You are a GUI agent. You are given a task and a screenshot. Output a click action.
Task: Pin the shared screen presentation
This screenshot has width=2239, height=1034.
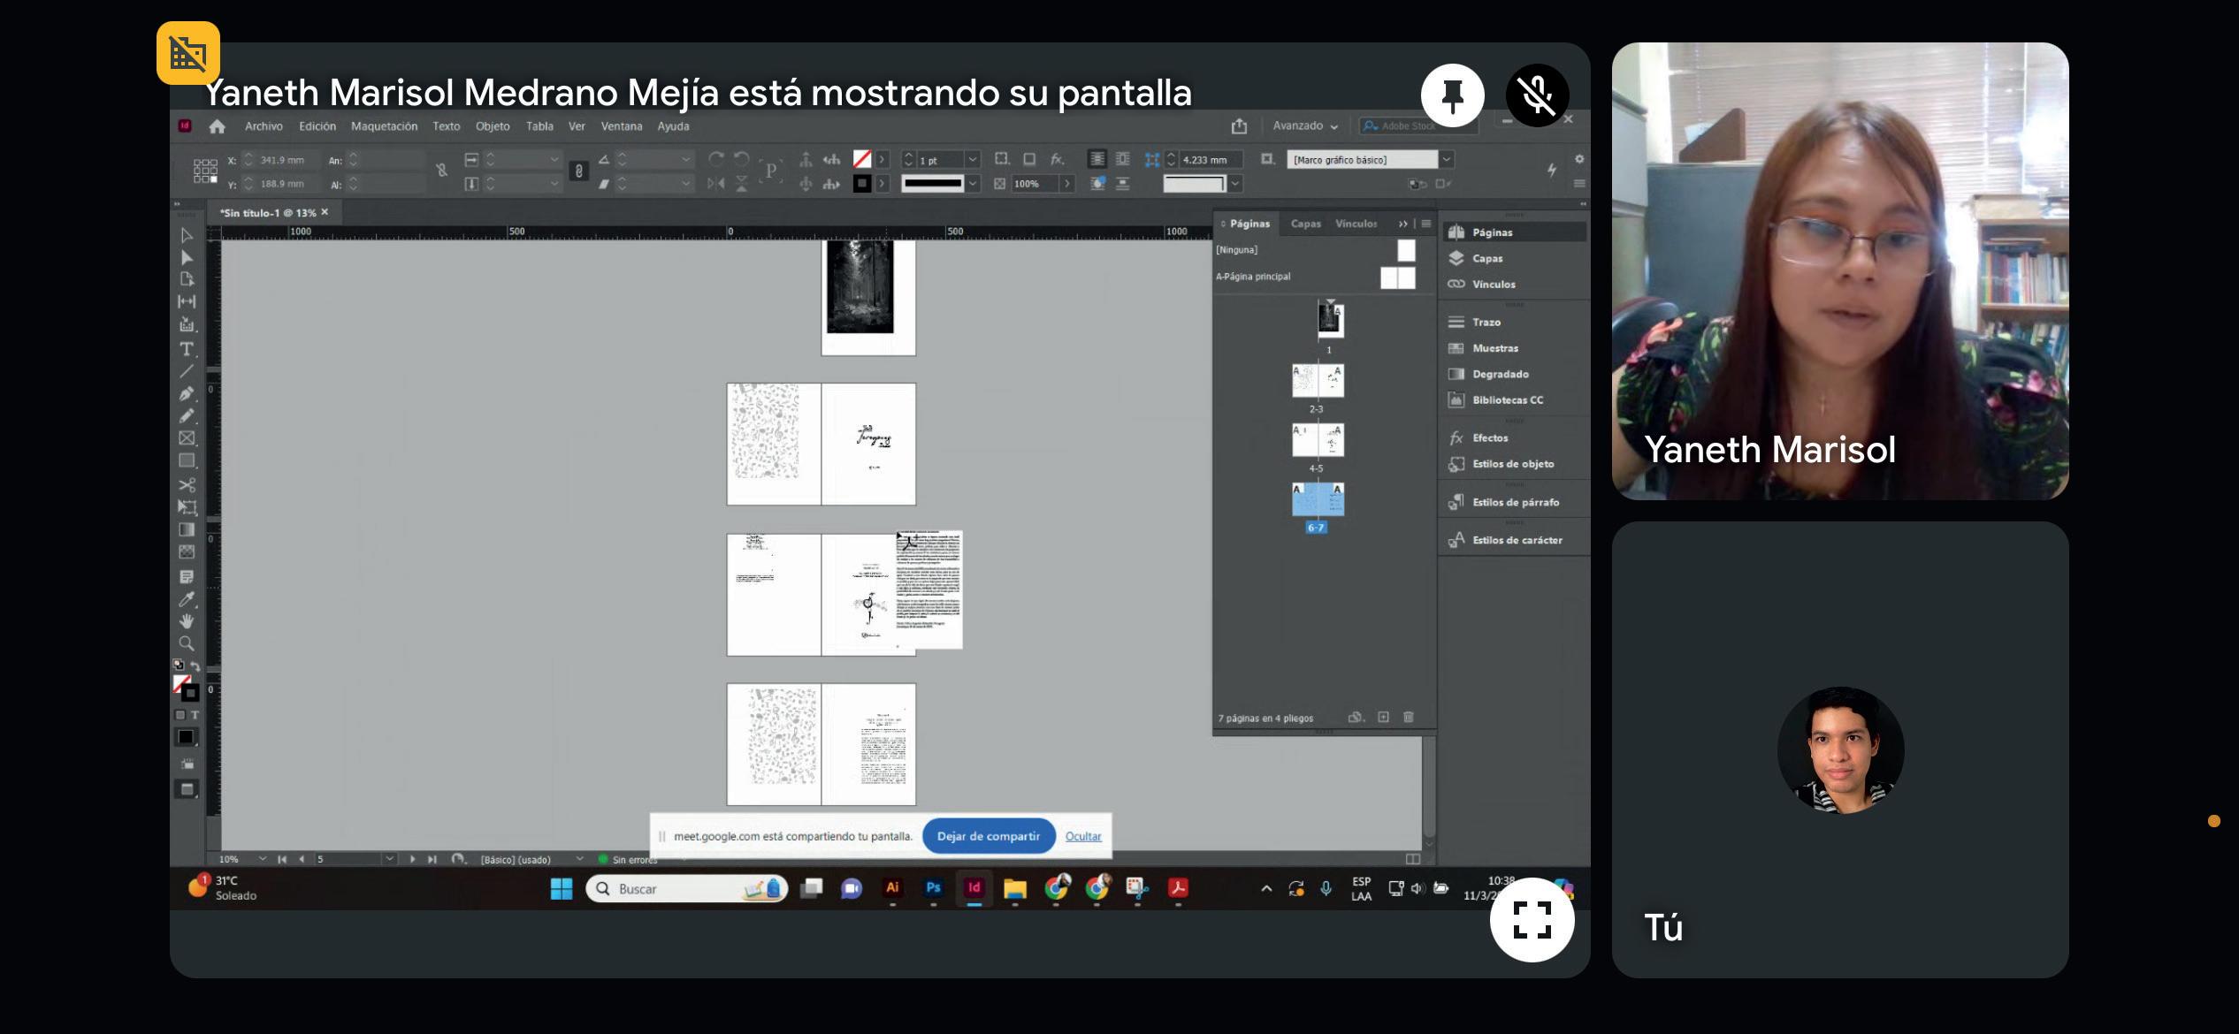(1452, 95)
